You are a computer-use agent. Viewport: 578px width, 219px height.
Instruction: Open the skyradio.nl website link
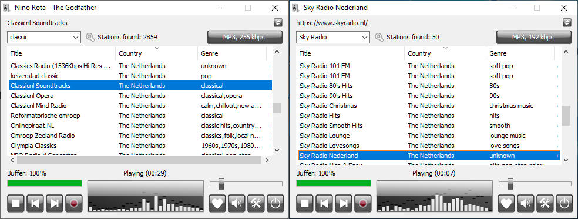click(x=332, y=23)
